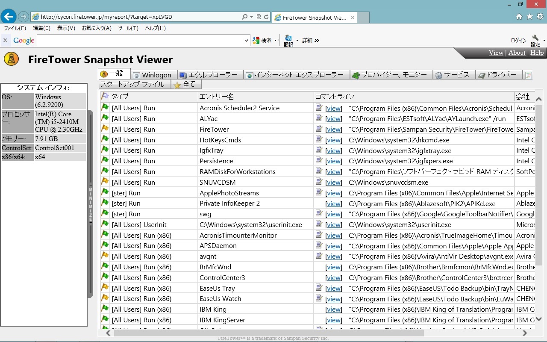Click the right arrow of the horizontal scrollbar
Screen dimensions: 547x342
click(525, 333)
